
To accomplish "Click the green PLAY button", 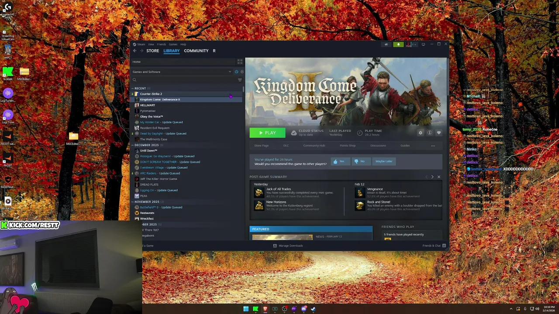I will 267,133.
